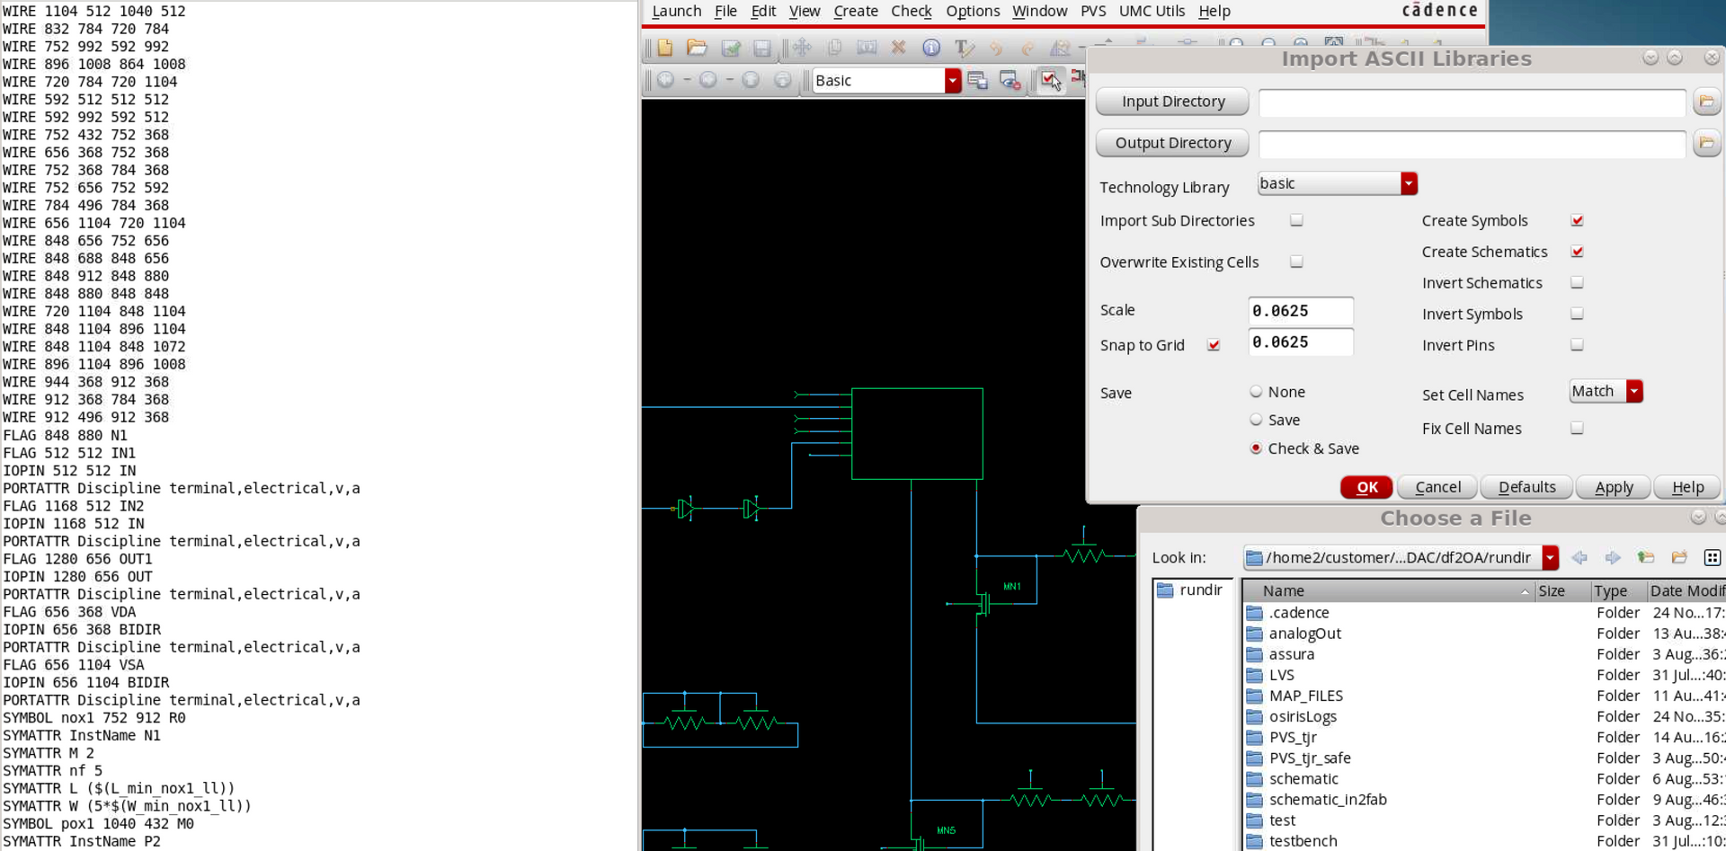Click the .cadence folder icon
The width and height of the screenshot is (1726, 851).
(1255, 613)
